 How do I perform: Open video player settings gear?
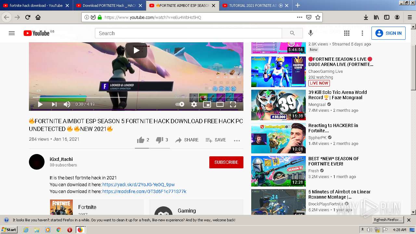[x=194, y=104]
